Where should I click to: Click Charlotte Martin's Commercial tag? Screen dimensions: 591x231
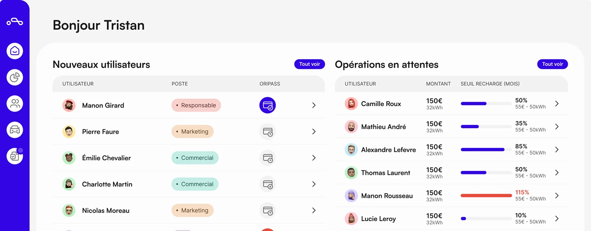[x=195, y=184]
